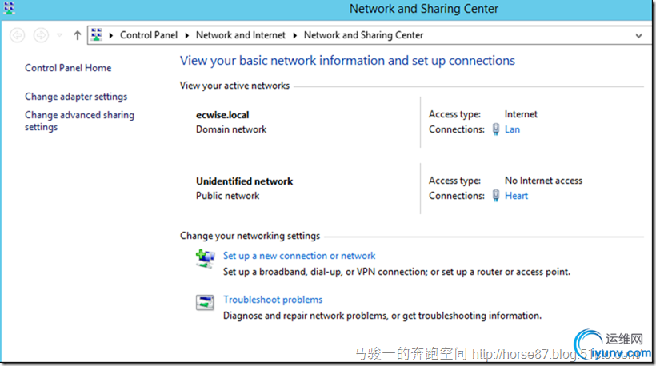
Task: Click the Forward navigation arrow
Action: point(42,35)
